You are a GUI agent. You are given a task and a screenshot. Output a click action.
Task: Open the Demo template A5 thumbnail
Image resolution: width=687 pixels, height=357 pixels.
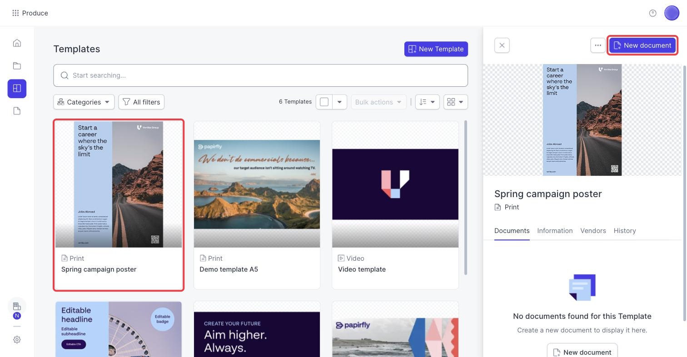coord(257,184)
